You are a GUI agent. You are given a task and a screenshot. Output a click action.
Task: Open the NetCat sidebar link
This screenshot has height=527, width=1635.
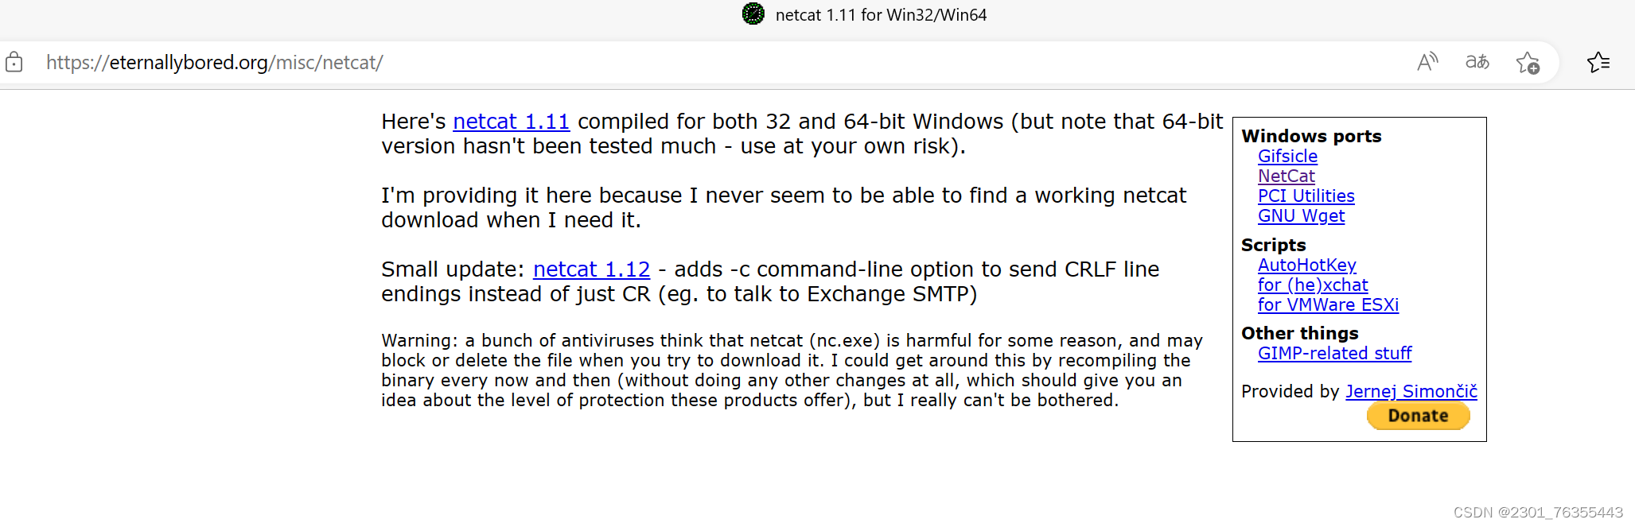1286,176
